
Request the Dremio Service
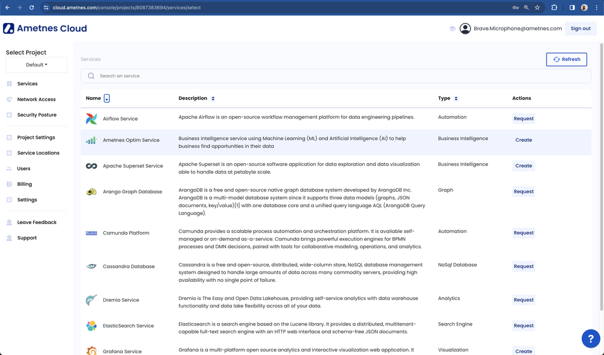(x=524, y=300)
